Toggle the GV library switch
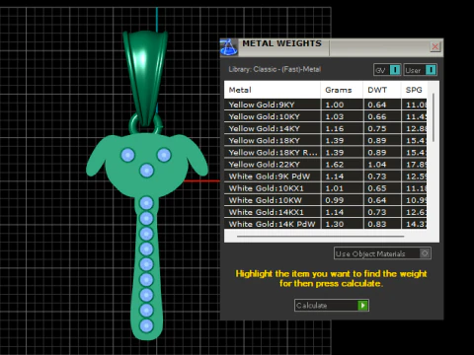Image resolution: width=474 pixels, height=355 pixels. (x=387, y=70)
